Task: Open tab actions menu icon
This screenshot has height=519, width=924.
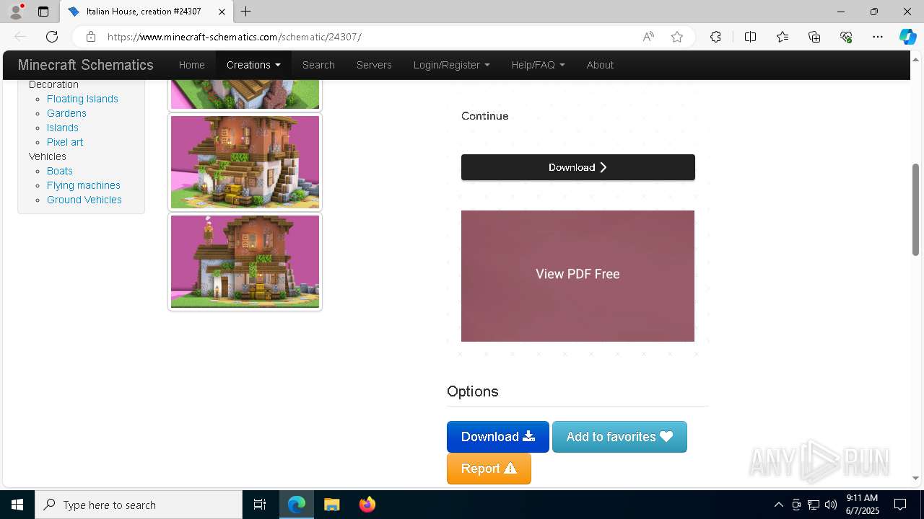Action: pos(43,12)
